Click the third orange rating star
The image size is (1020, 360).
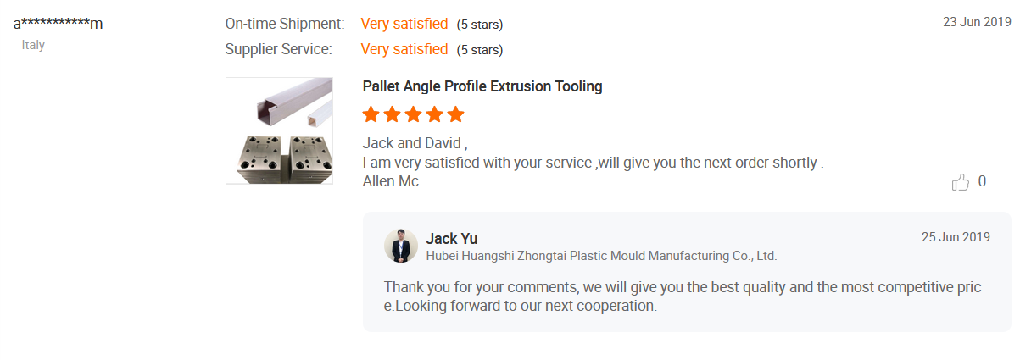point(414,114)
